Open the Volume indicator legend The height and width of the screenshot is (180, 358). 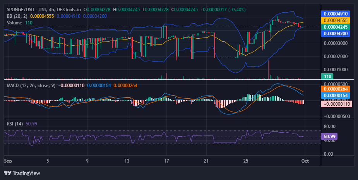pos(14,23)
